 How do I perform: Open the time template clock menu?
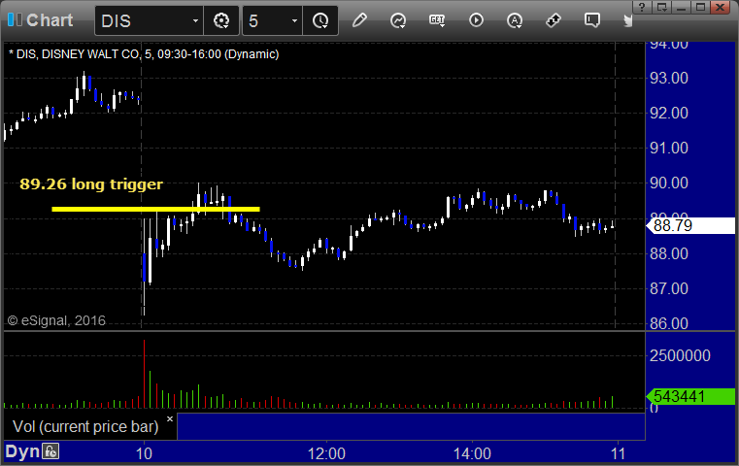coord(320,20)
